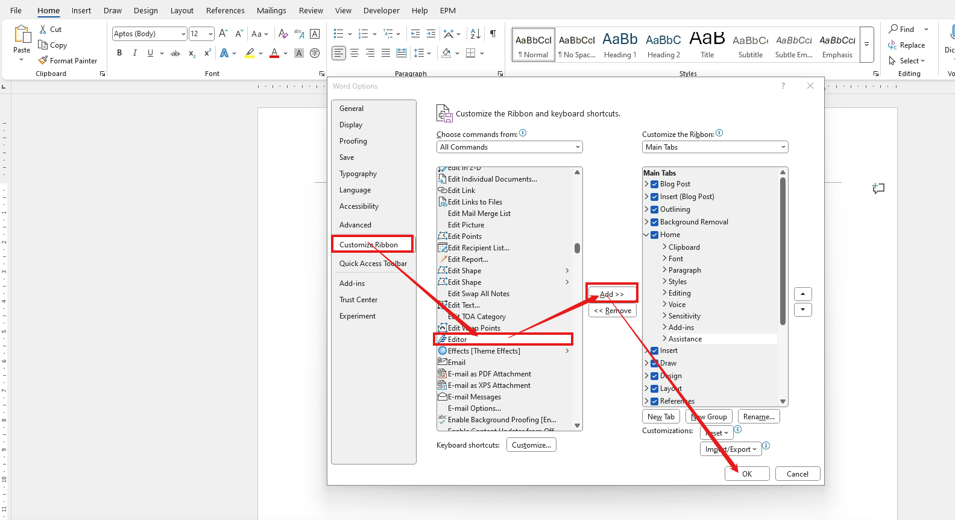955x520 pixels.
Task: Select Proofing category in Word Options
Action: [x=353, y=141]
